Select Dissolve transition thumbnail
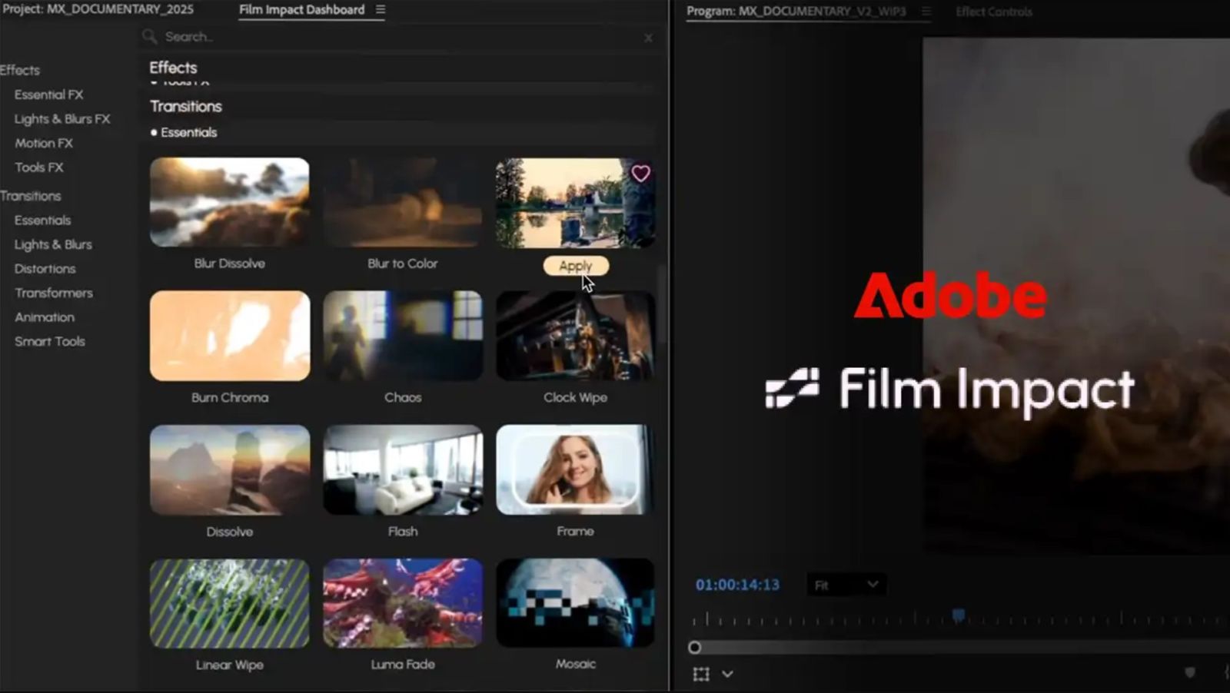The width and height of the screenshot is (1230, 693). [x=230, y=470]
